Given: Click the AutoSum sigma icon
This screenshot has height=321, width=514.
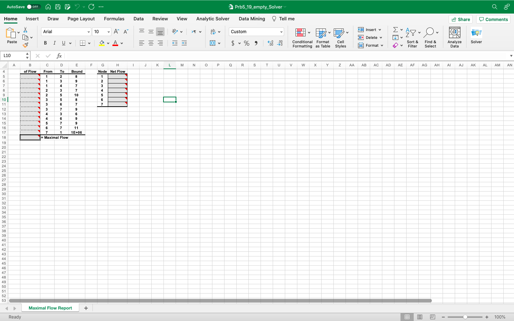Looking at the screenshot, I should (x=395, y=30).
